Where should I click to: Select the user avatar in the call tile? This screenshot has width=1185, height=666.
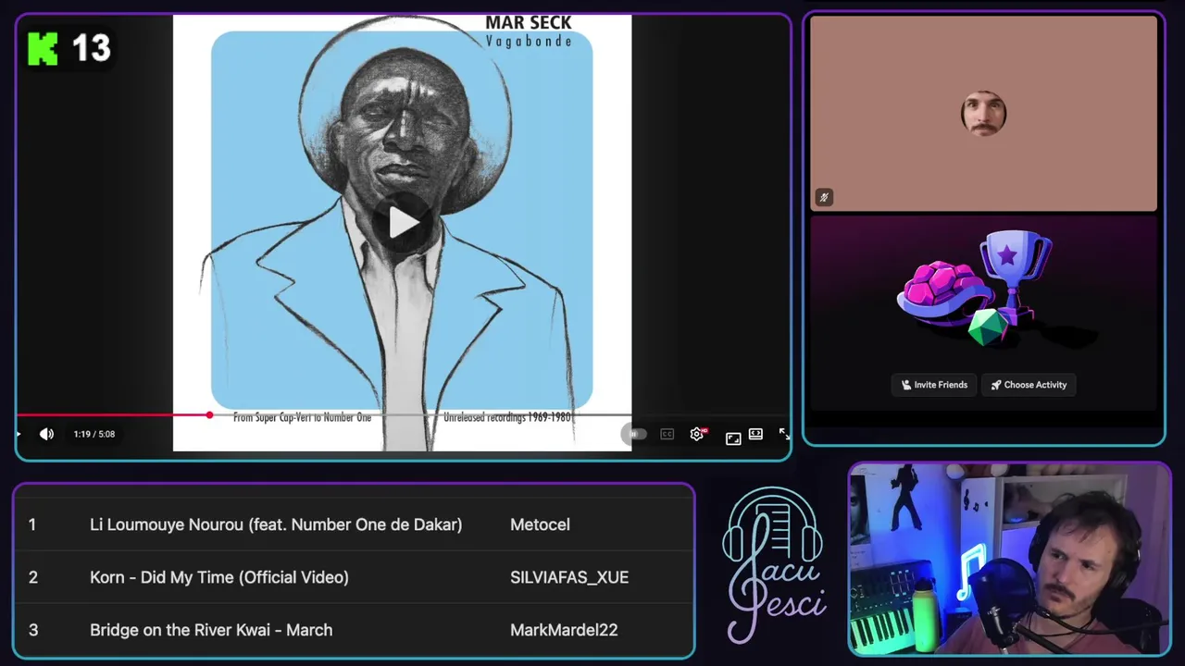point(983,114)
